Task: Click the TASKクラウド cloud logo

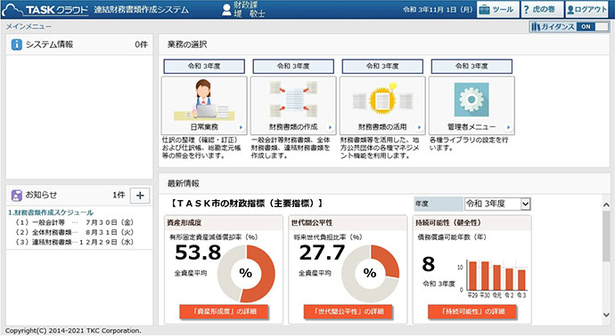Action: pyautogui.click(x=45, y=10)
